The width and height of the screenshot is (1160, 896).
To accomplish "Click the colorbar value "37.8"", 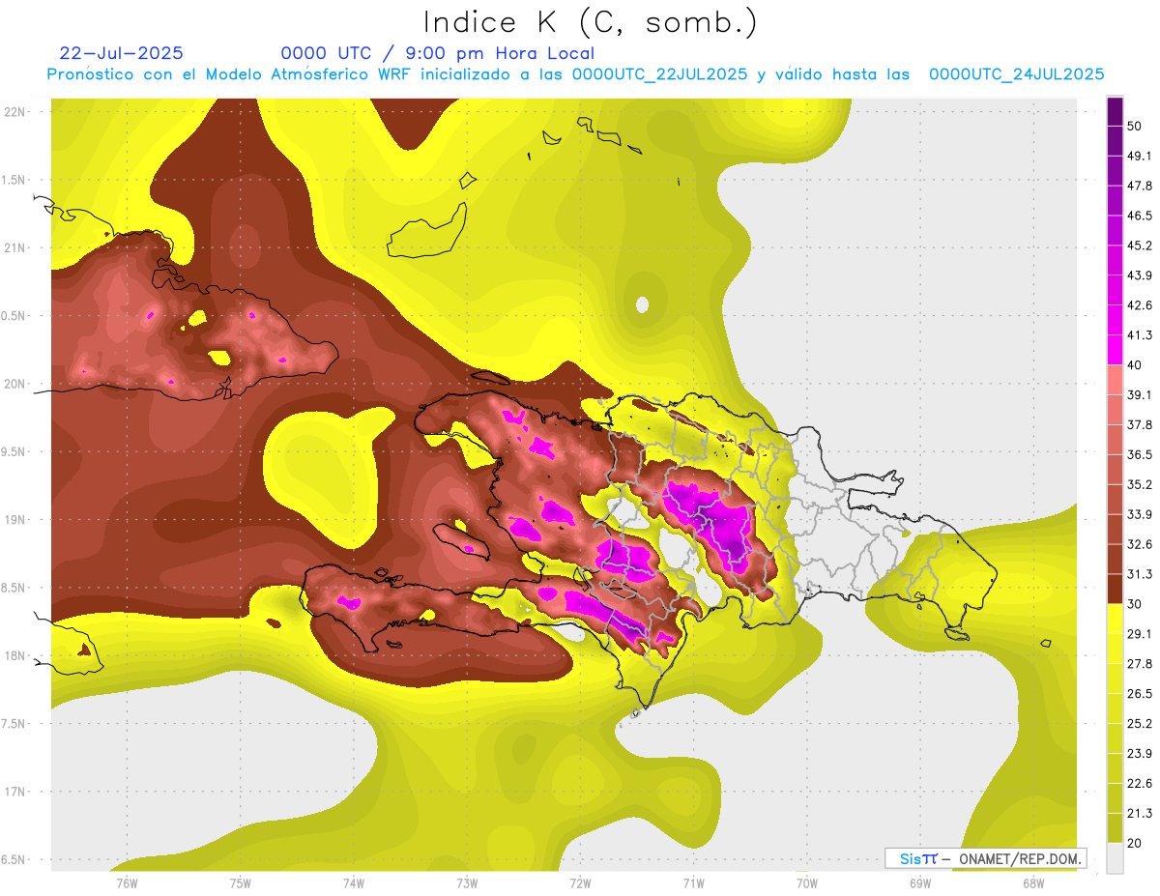I will (1140, 425).
